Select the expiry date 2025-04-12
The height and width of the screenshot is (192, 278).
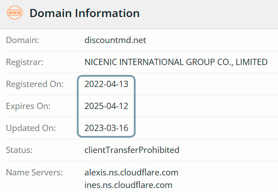click(106, 106)
